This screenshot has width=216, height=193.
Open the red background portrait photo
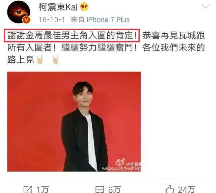(x=74, y=122)
